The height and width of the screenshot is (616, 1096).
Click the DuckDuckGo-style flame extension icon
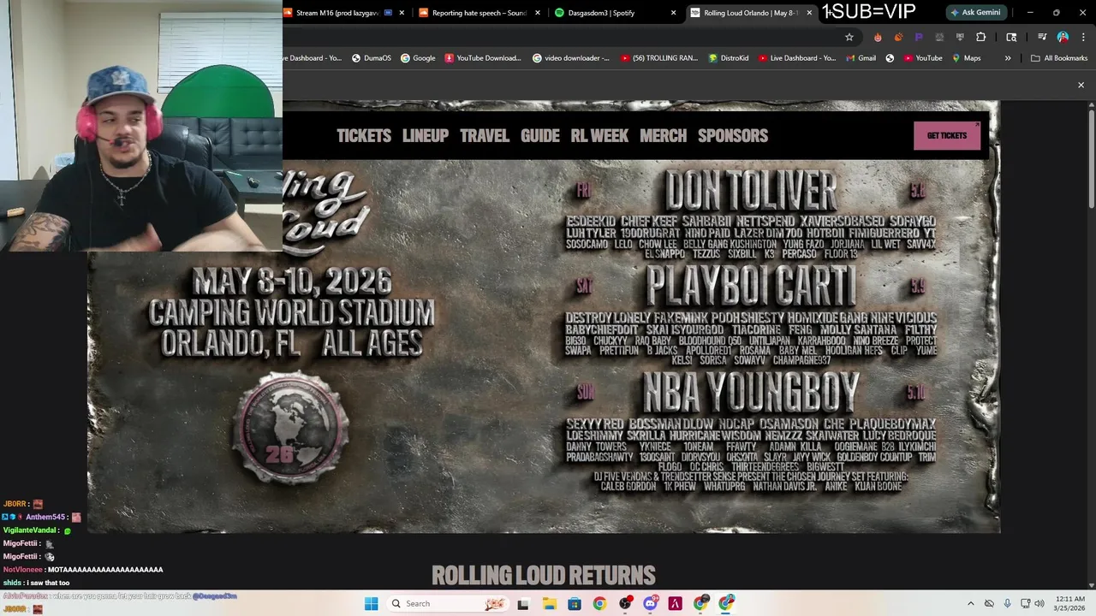tap(878, 37)
